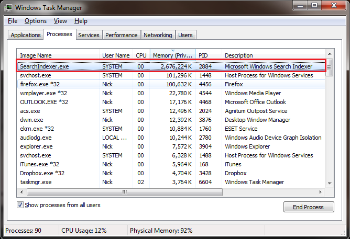The width and height of the screenshot is (350, 239).
Task: Sort by Memory (Private) column header
Action: pyautogui.click(x=172, y=55)
